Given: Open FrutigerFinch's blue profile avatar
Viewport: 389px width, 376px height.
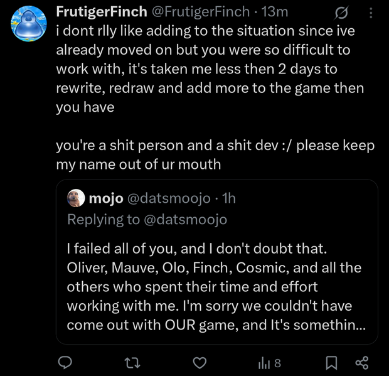Looking at the screenshot, I should (x=28, y=26).
